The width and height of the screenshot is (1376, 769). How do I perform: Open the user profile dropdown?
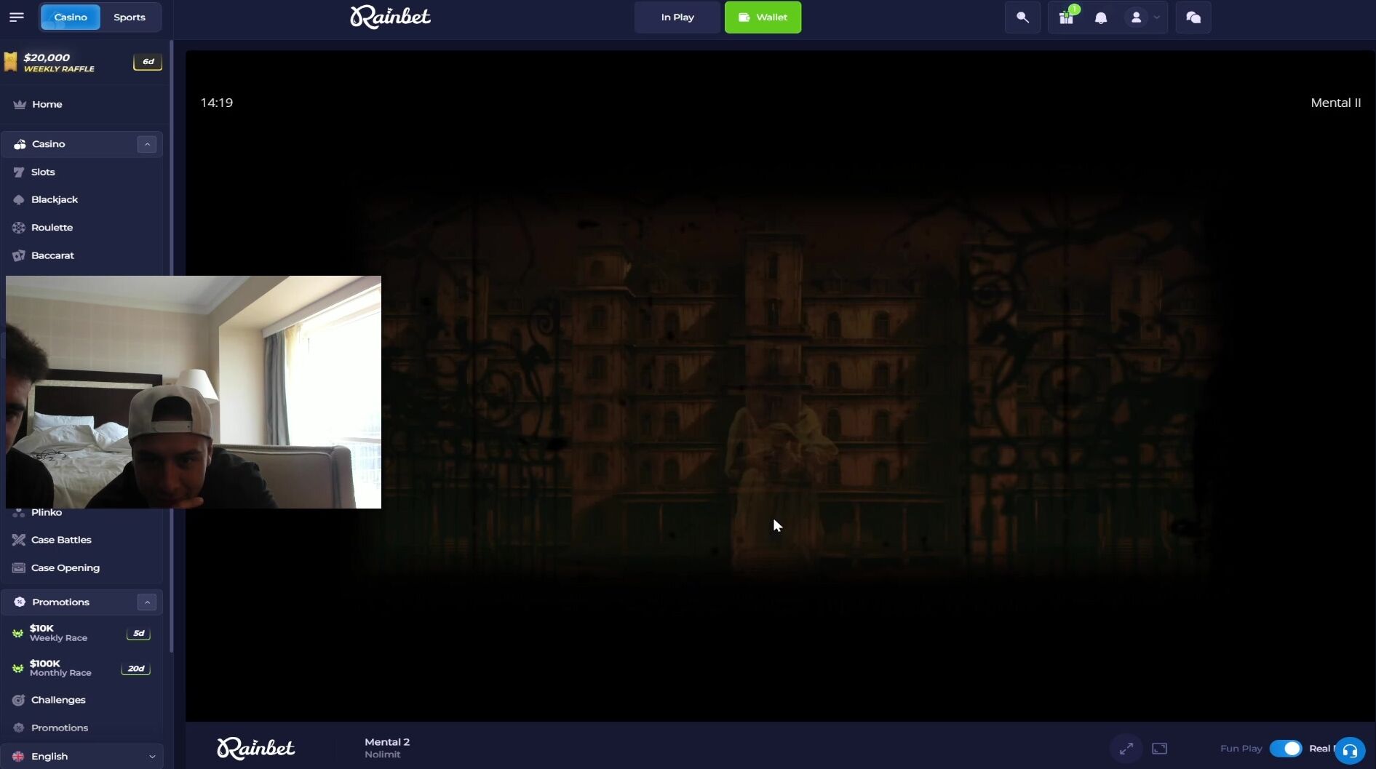coord(1143,17)
